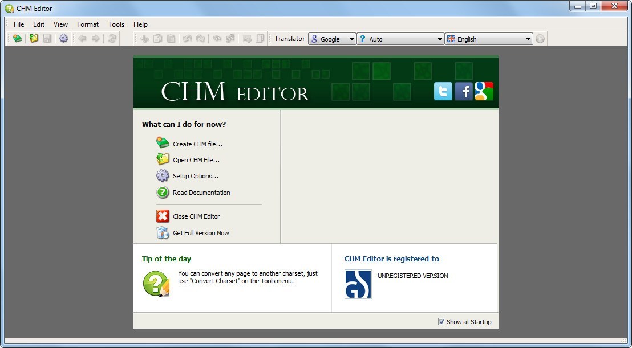Click 'CHM Editor is registered to' heading

pyautogui.click(x=392, y=259)
